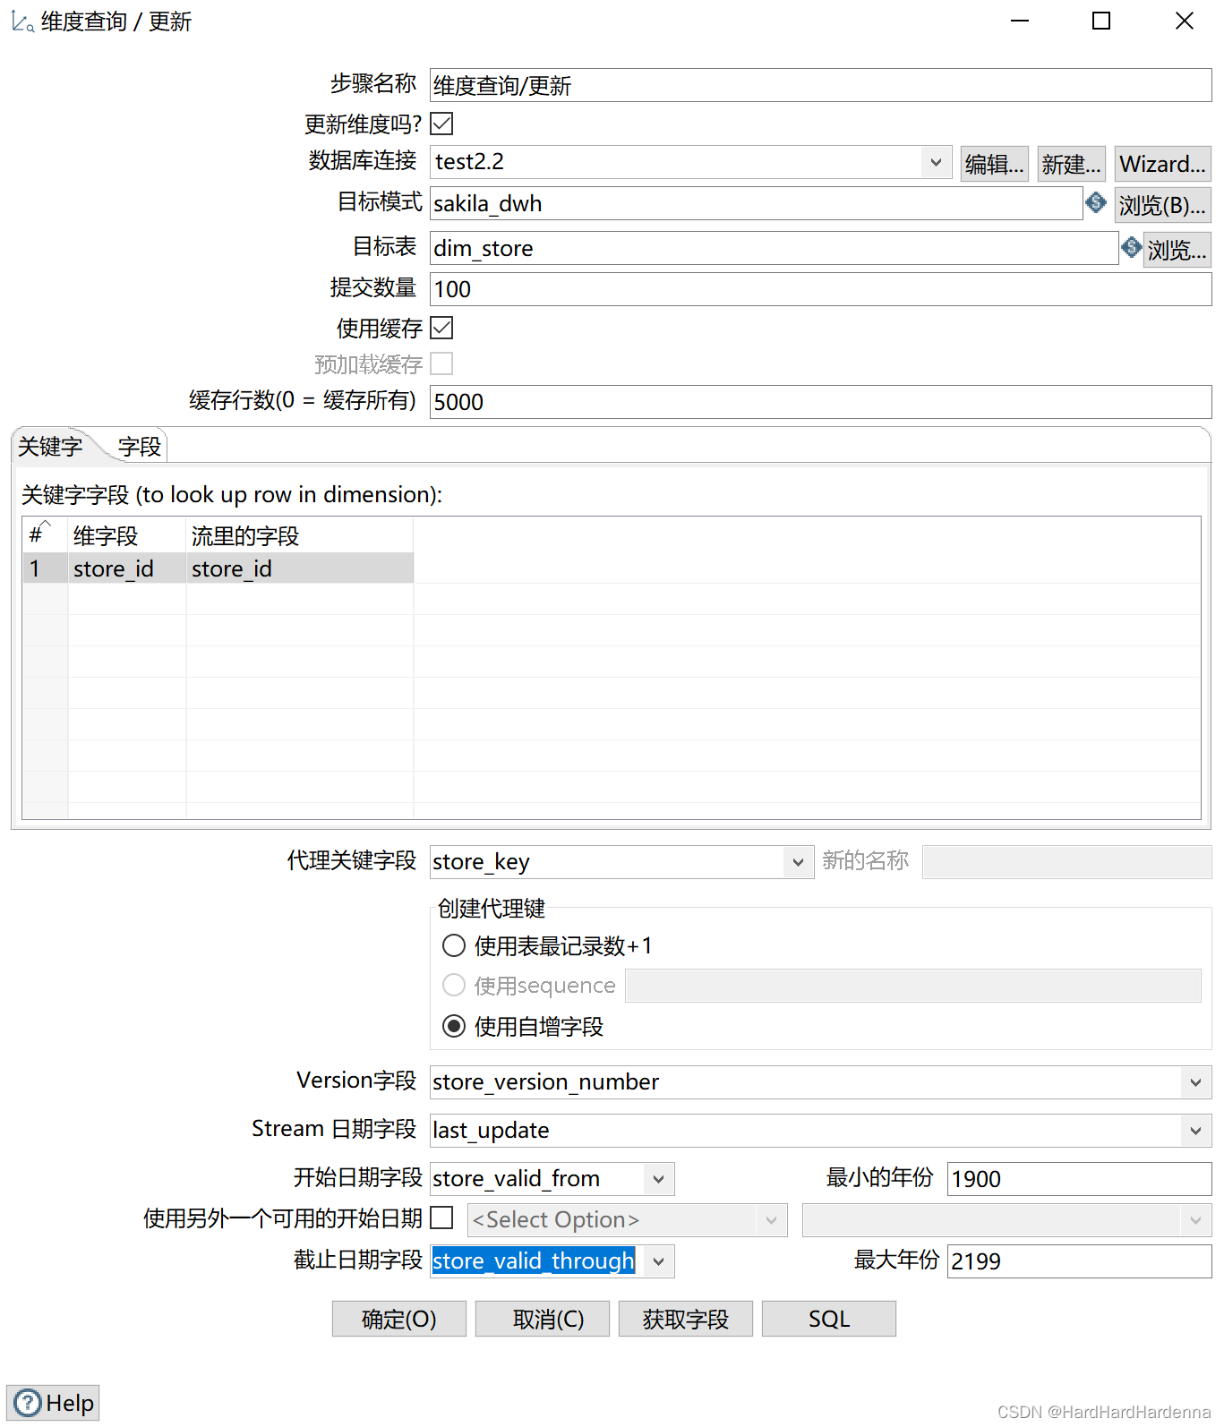Click the variable icon beside target table field

pyautogui.click(x=1131, y=246)
